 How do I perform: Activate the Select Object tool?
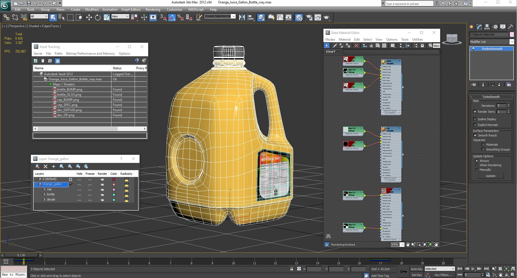pos(53,17)
